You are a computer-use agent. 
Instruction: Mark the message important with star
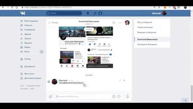[x=124, y=81]
